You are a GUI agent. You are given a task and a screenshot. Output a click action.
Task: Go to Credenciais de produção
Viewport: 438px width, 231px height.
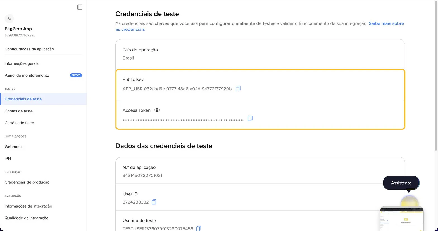tap(27, 182)
